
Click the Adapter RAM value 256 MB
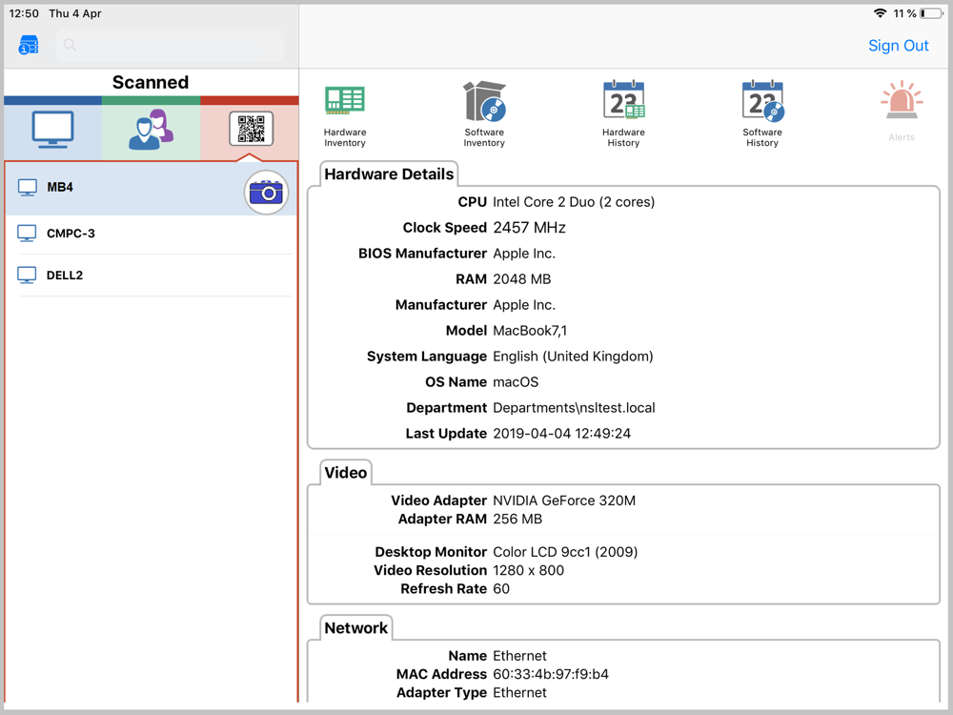517,520
